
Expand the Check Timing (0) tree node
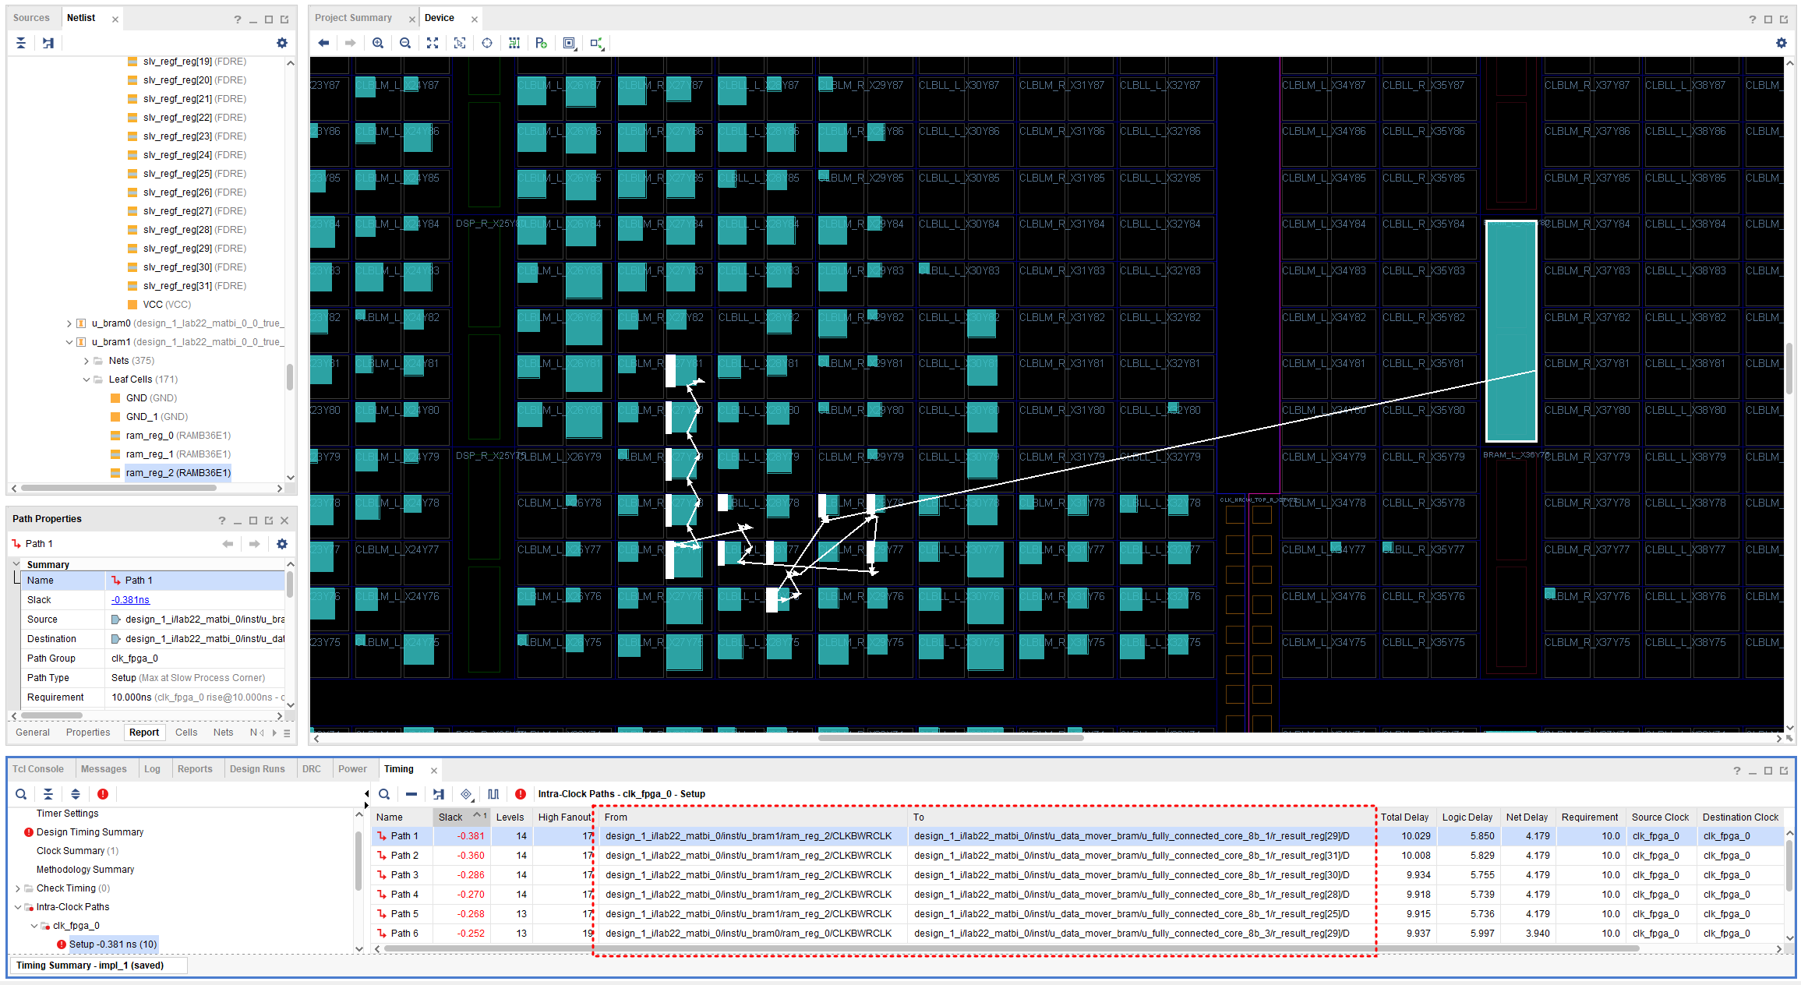coord(18,888)
